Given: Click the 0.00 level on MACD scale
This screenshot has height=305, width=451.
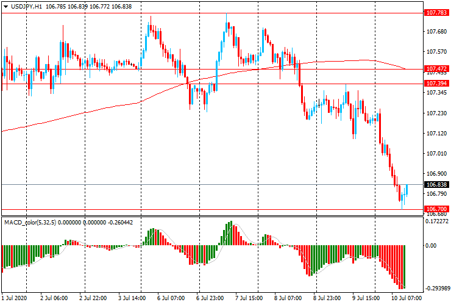Looking at the screenshot, I should 430,245.
